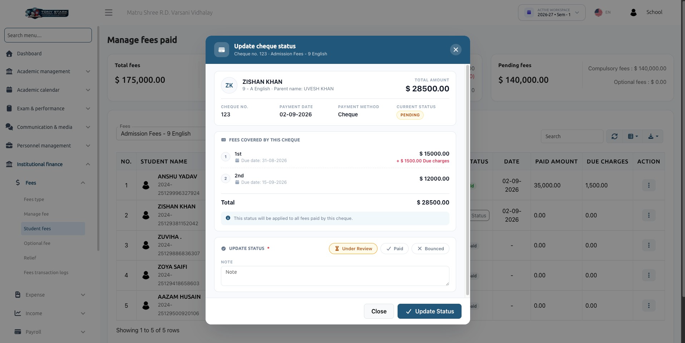
Task: Open action menu for AAZAM HUSAIN row
Action: pos(649,306)
